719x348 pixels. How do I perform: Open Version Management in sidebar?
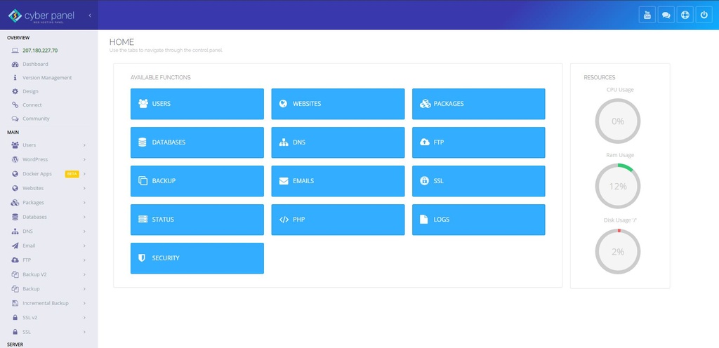point(47,78)
